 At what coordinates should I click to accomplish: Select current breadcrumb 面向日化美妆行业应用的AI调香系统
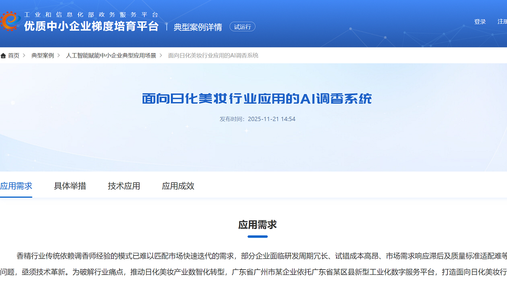pyautogui.click(x=213, y=56)
